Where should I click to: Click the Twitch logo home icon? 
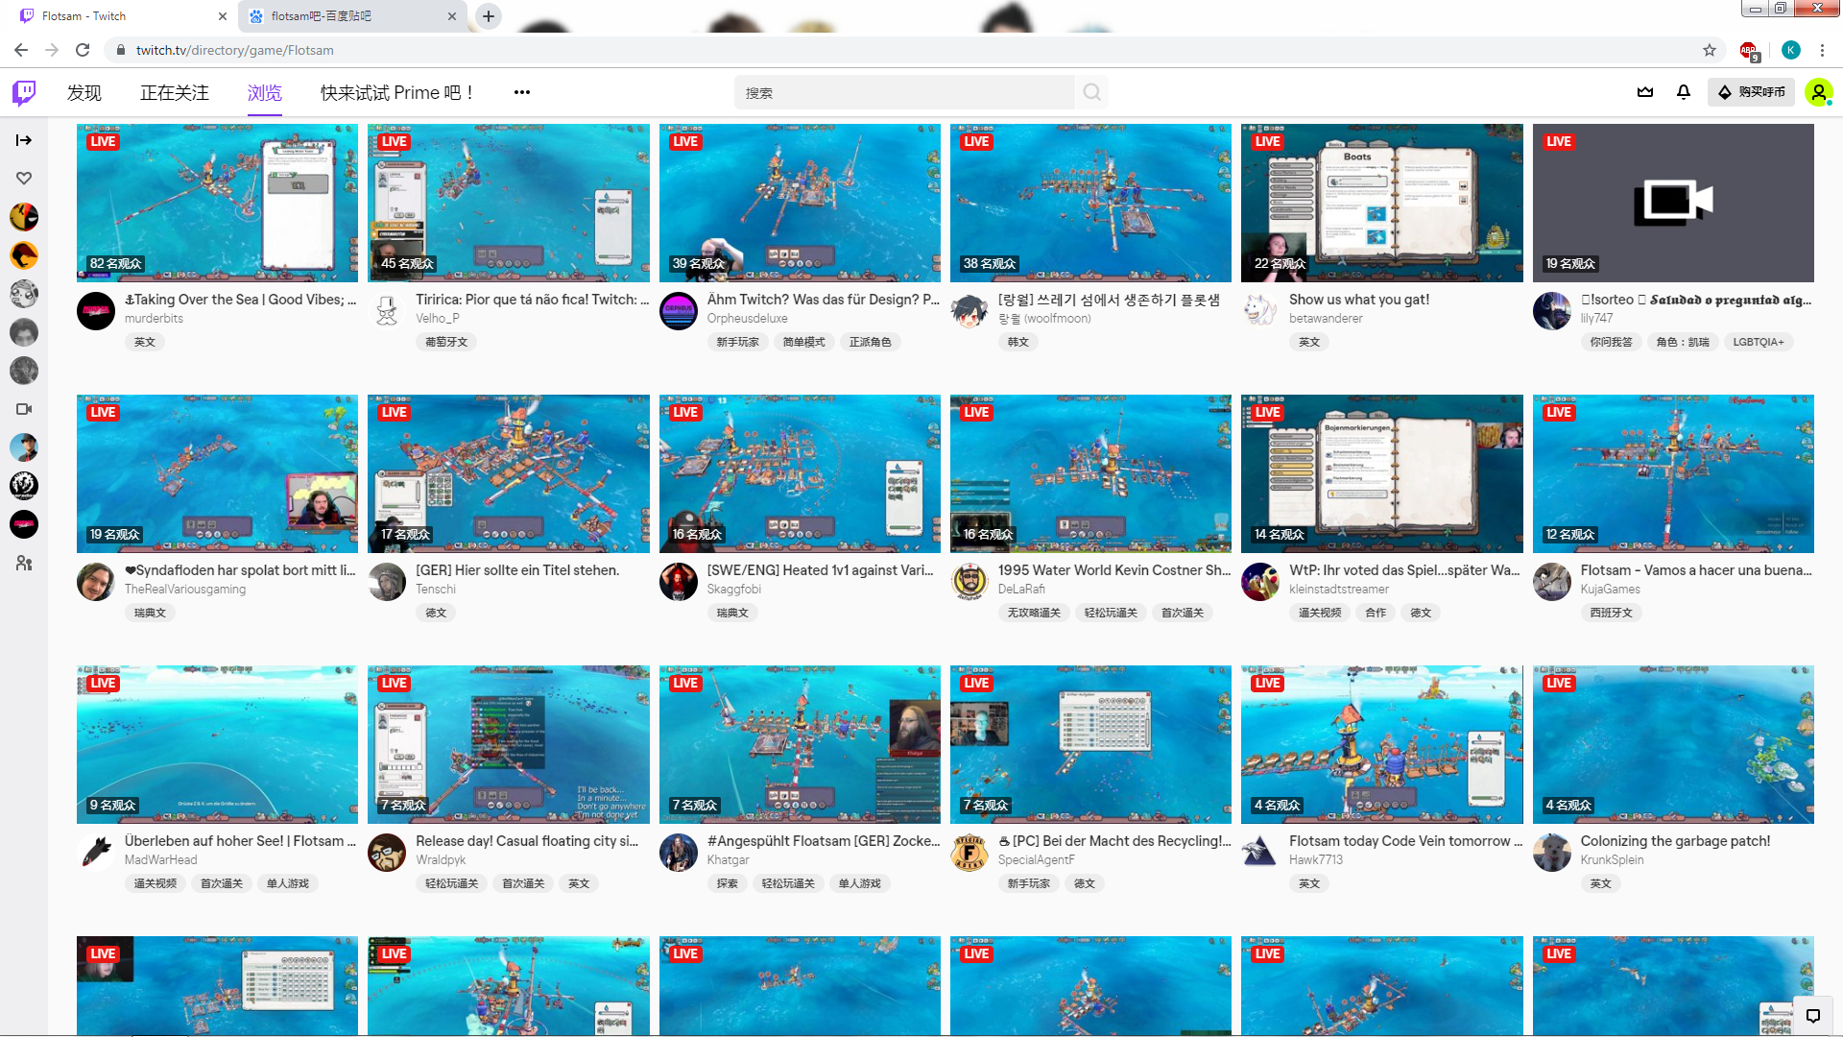24,92
